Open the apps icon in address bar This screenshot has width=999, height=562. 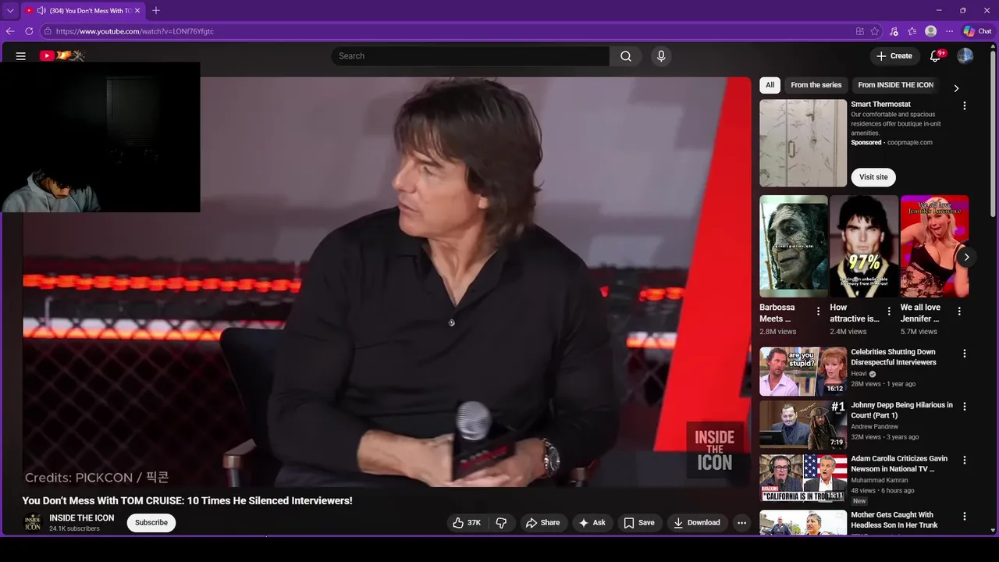(859, 31)
